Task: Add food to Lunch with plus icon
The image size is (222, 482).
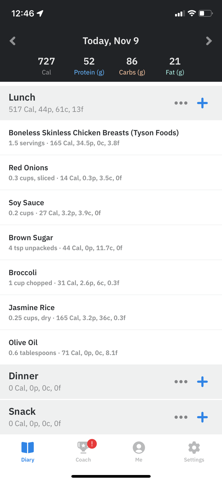Action: tap(202, 103)
